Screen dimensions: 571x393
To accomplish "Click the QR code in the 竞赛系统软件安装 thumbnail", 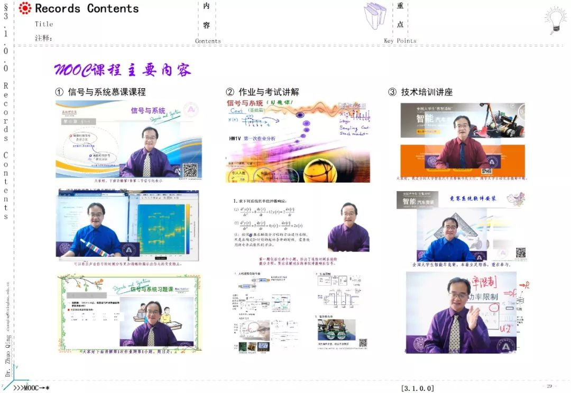I will (520, 253).
